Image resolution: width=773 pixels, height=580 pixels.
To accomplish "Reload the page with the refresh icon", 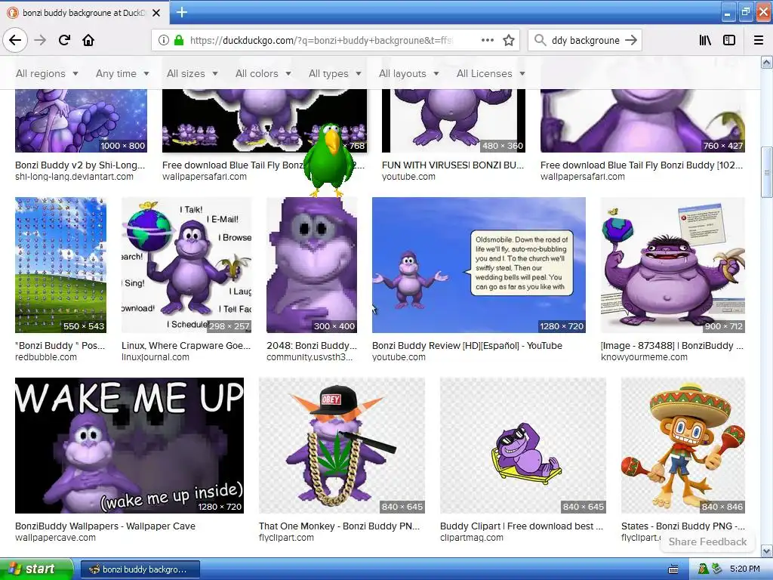I will coord(64,40).
